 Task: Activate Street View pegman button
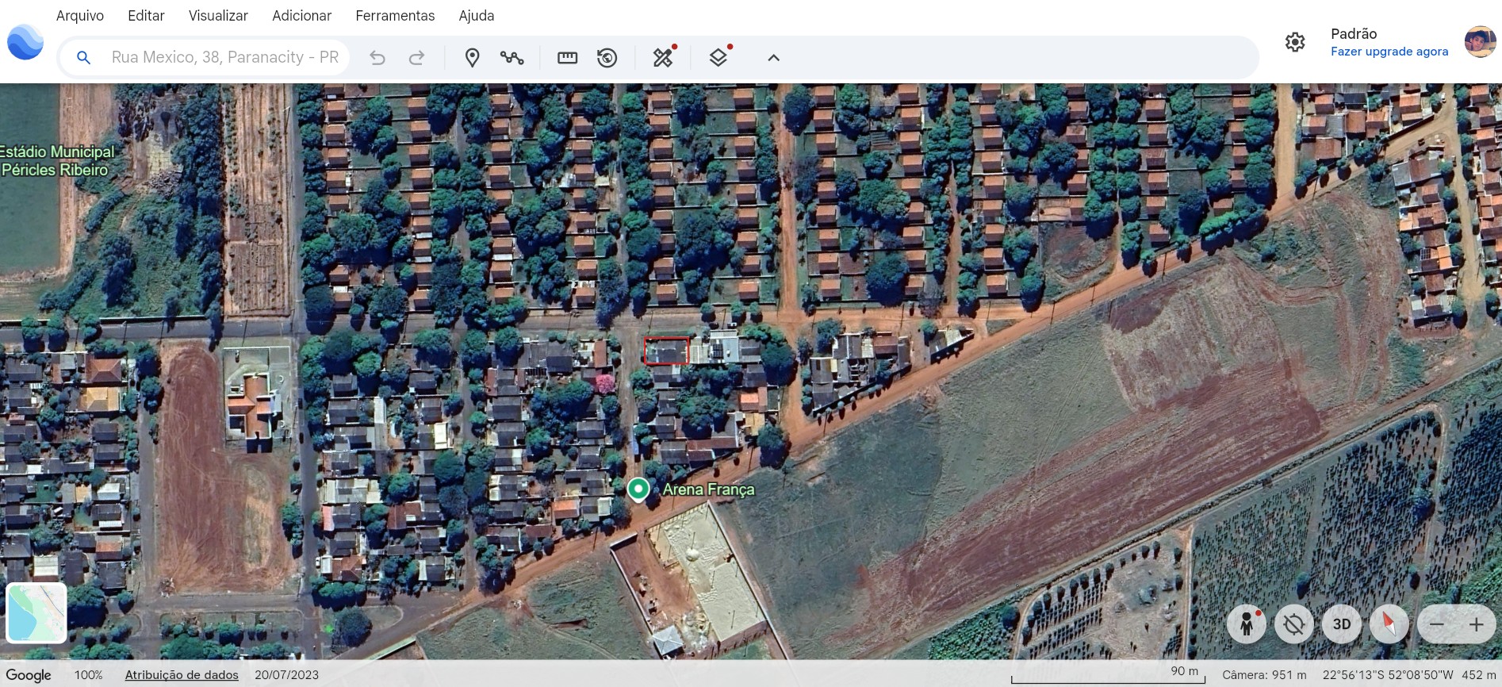click(x=1247, y=624)
